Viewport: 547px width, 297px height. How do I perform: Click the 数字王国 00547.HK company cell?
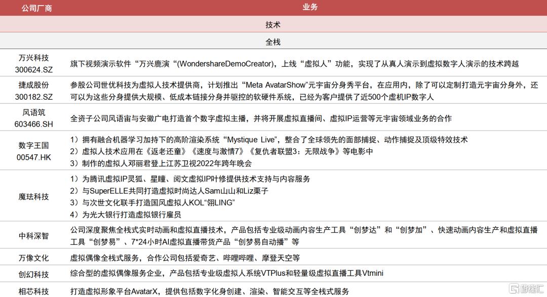pos(34,151)
